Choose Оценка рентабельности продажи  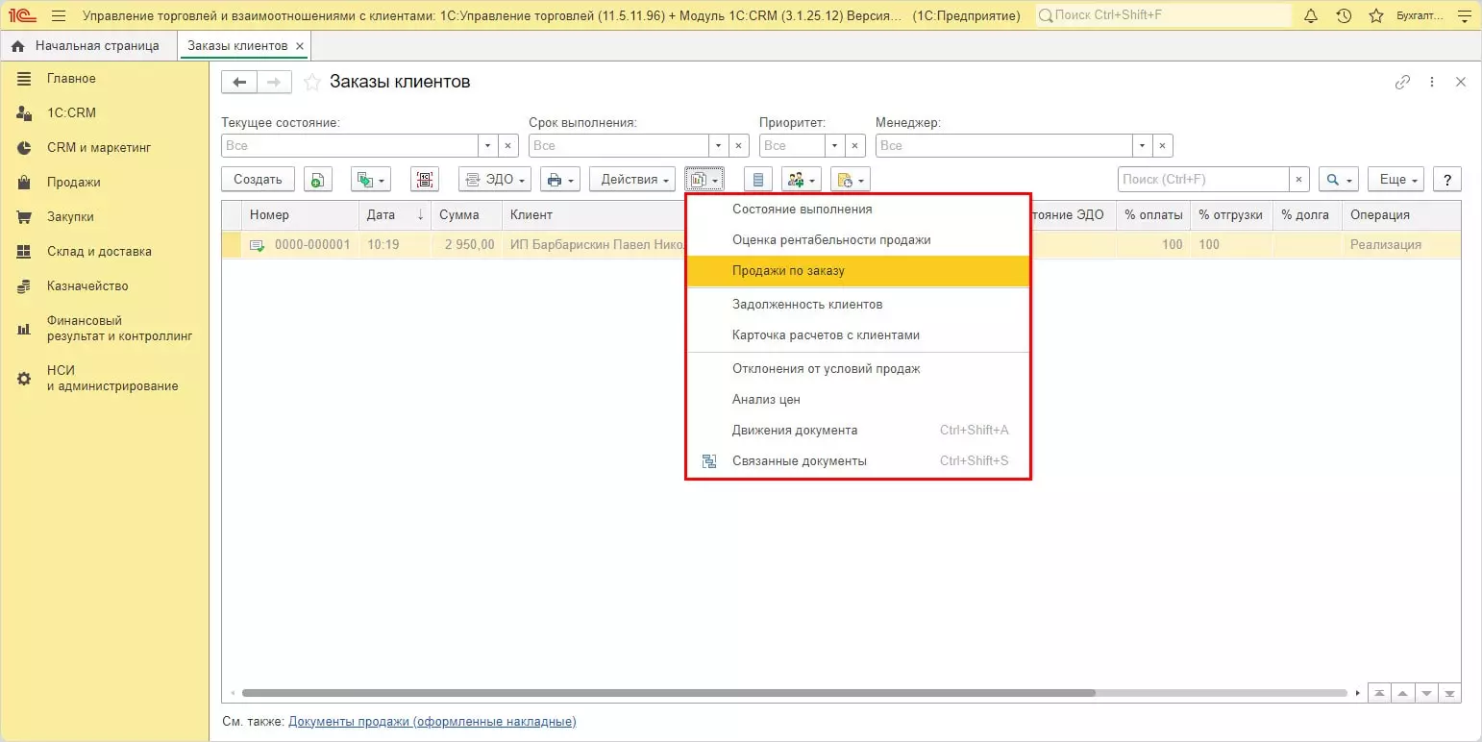pyautogui.click(x=857, y=240)
